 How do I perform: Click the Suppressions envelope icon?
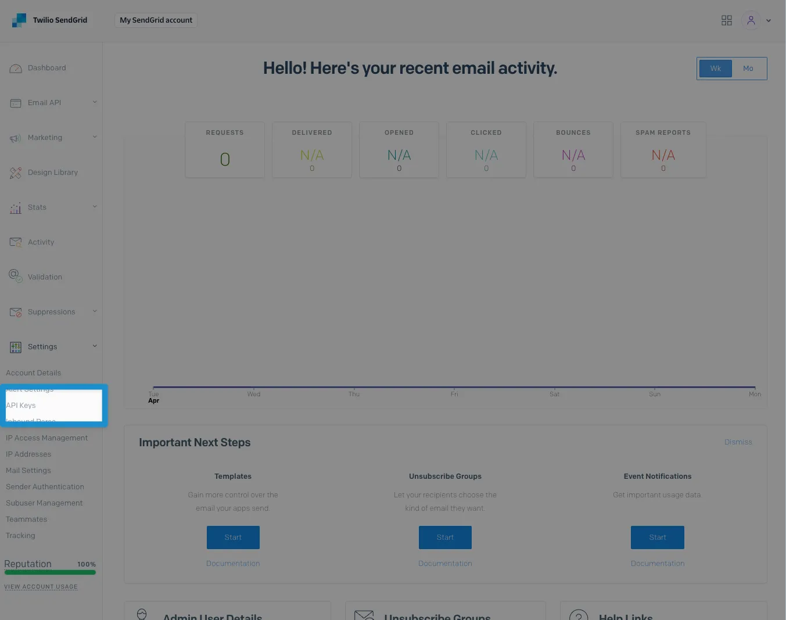pyautogui.click(x=16, y=313)
